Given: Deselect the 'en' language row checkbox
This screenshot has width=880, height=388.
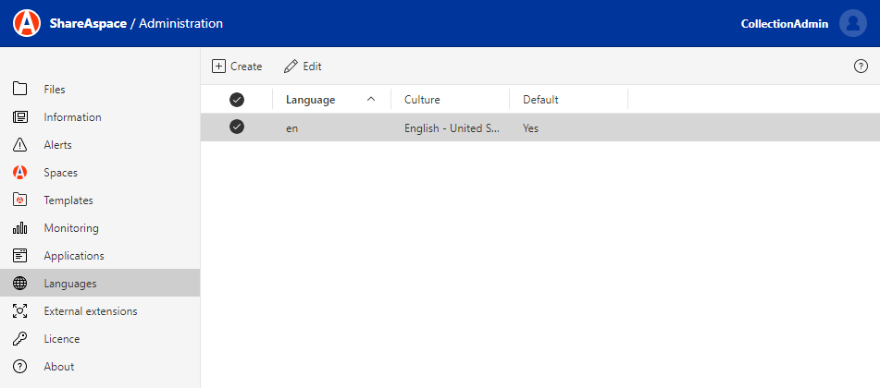Looking at the screenshot, I should click(x=237, y=127).
